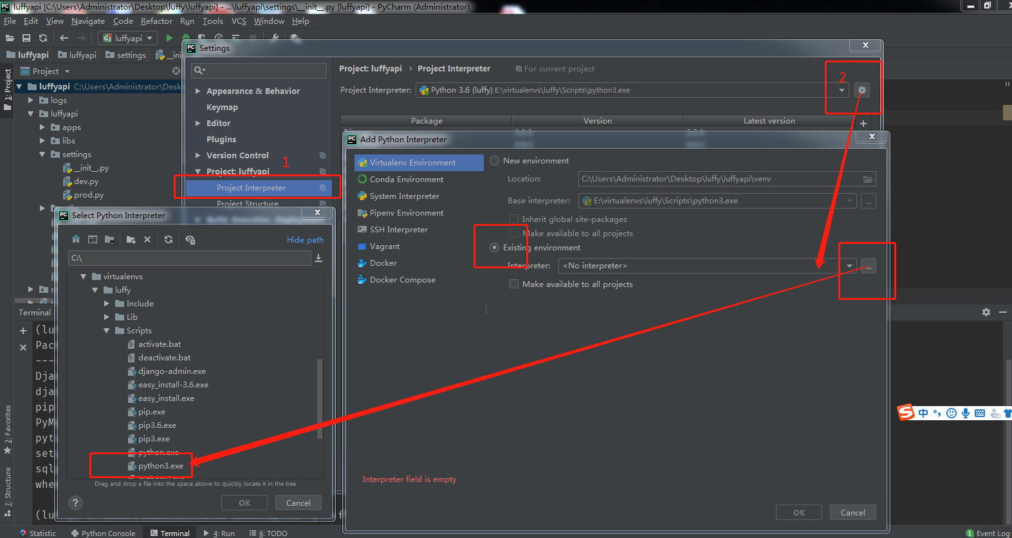
Task: Jump to desktop directory in file chooser
Action: tap(93, 239)
